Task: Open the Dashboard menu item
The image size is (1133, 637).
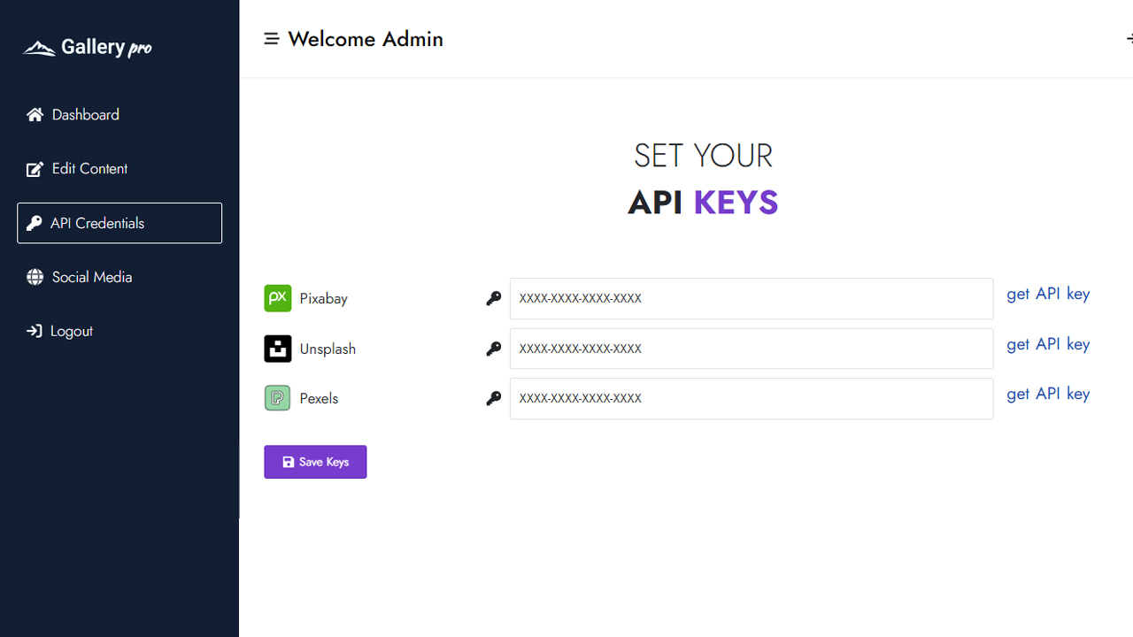Action: 85,115
